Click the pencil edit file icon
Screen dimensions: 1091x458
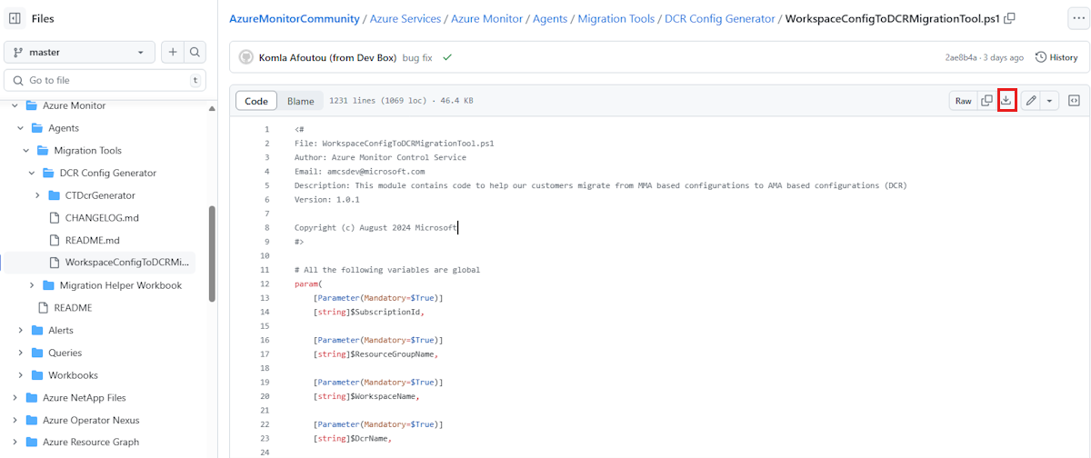1031,101
